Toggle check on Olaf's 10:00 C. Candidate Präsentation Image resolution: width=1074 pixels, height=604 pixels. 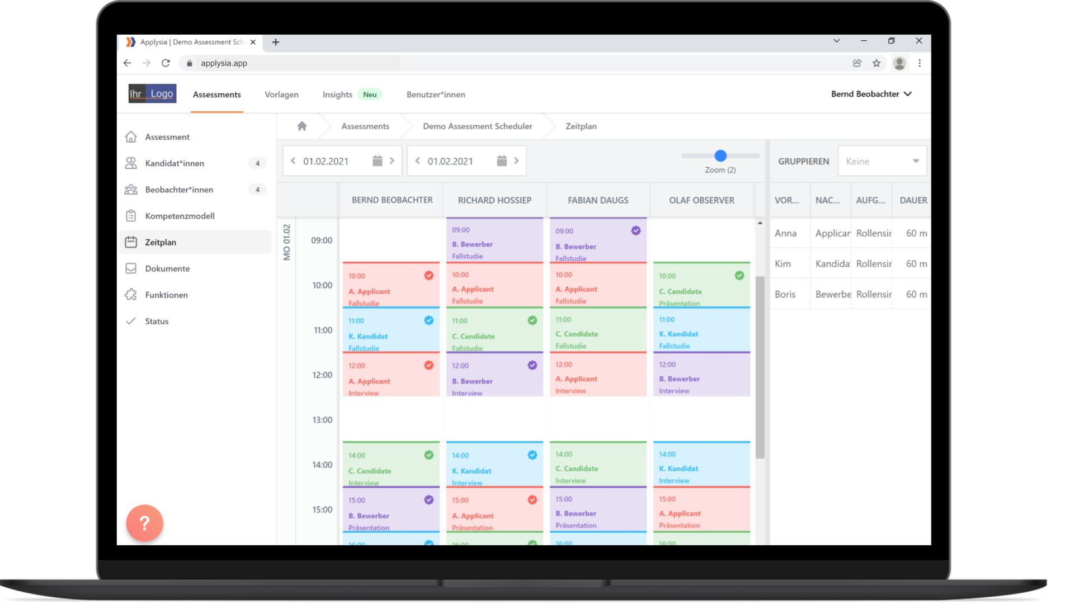[739, 275]
